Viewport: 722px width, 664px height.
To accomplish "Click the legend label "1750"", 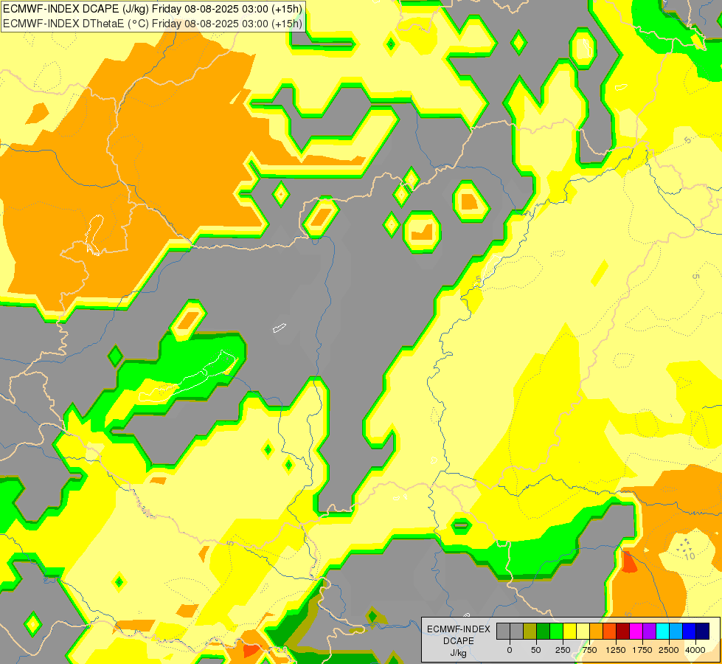I will [x=642, y=650].
